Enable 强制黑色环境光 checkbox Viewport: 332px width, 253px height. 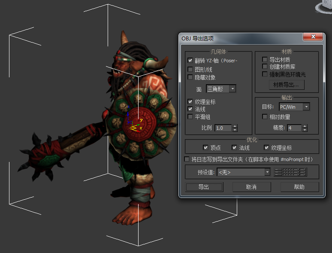coord(265,74)
